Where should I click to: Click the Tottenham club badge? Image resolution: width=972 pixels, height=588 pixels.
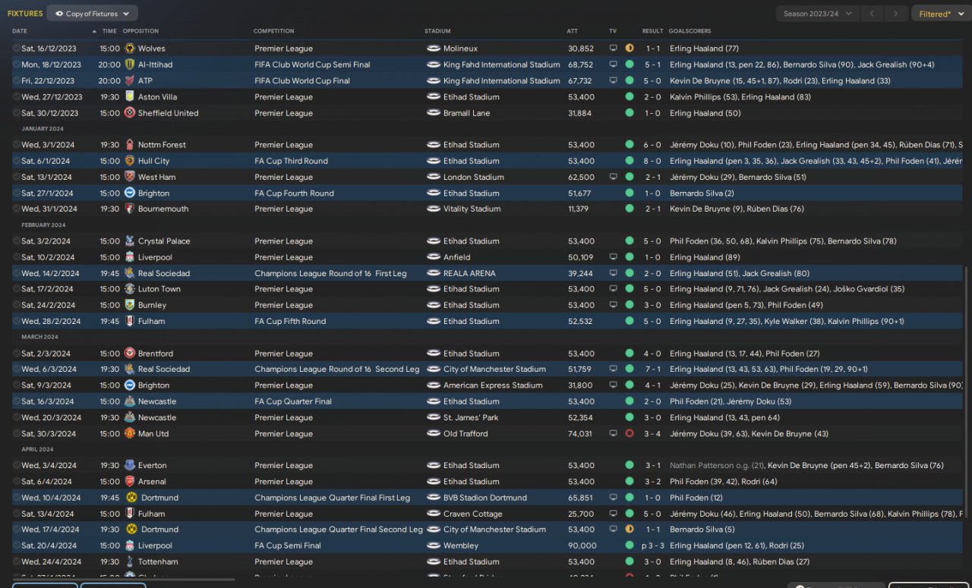(x=129, y=562)
